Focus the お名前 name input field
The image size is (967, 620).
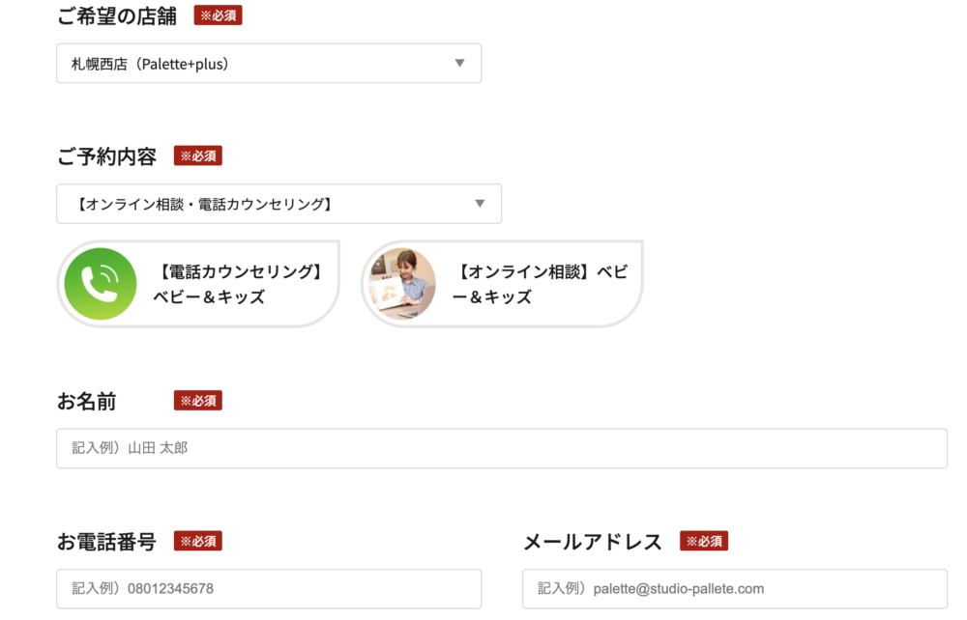[x=501, y=448]
